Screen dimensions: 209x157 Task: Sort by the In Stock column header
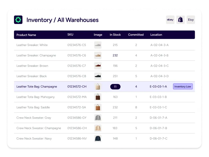click(x=115, y=35)
